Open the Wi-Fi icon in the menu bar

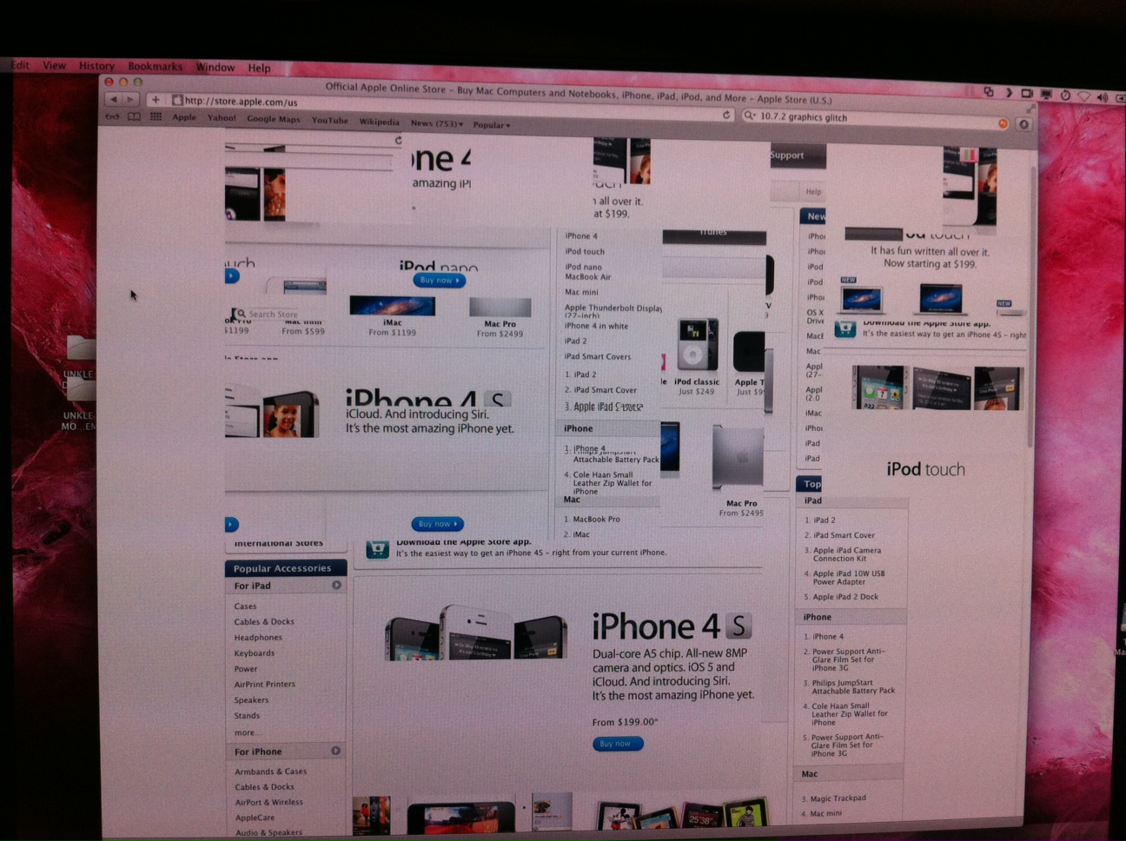(1084, 96)
